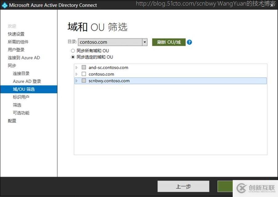Select the contoso.com tree row text
Viewport: 278px width, 197px height.
tap(101, 74)
